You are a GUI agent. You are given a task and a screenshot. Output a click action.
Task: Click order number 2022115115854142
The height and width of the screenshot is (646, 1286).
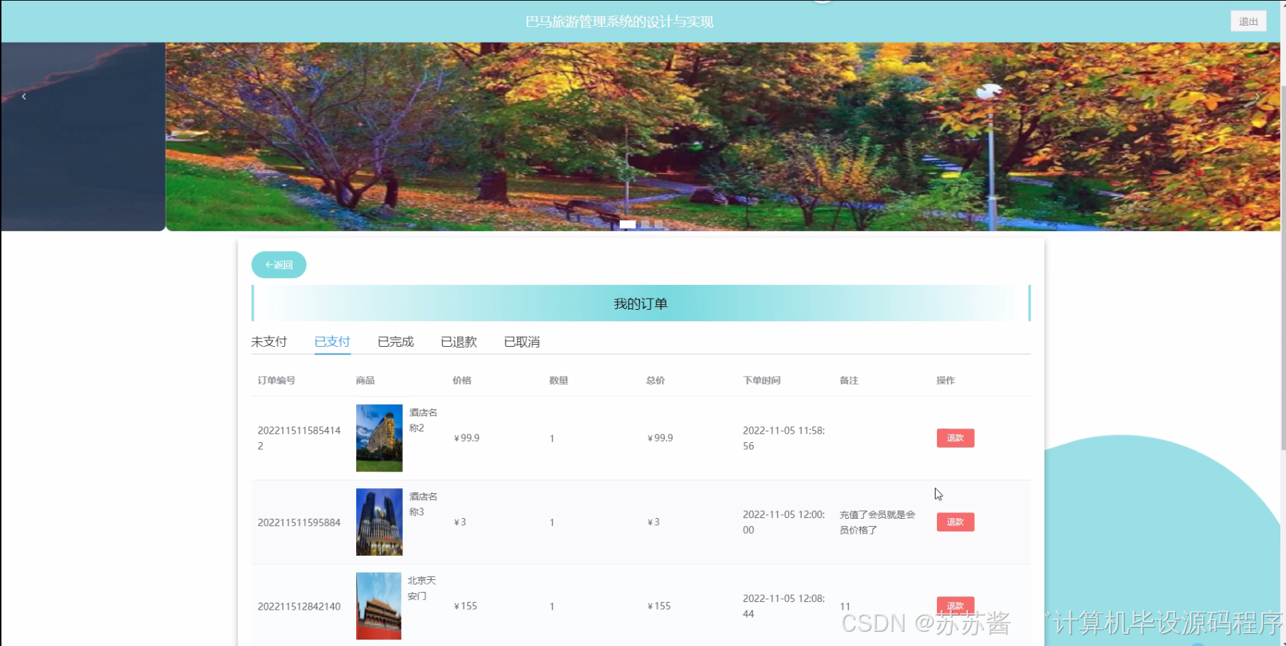(299, 438)
